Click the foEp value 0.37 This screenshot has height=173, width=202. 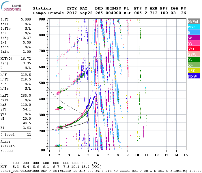tap(27, 38)
